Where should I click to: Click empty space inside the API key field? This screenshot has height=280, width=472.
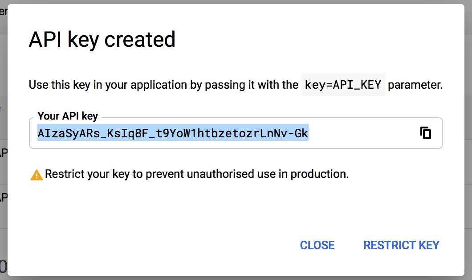pos(361,133)
